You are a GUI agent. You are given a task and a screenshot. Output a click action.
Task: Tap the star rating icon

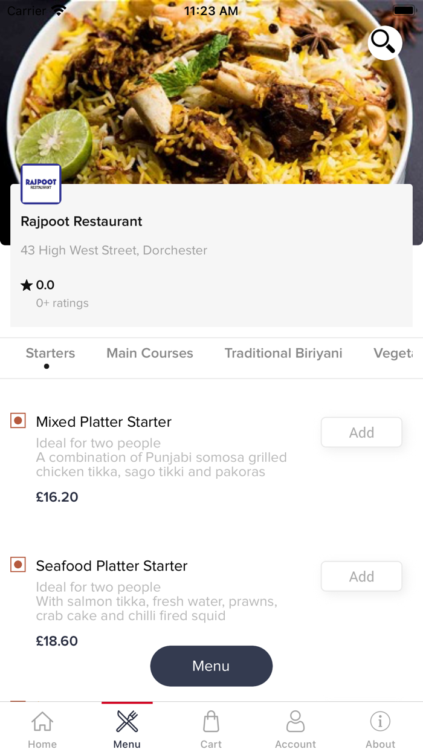(28, 284)
